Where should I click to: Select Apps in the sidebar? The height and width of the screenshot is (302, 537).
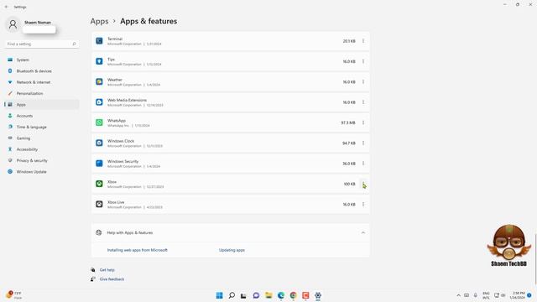(x=42, y=104)
